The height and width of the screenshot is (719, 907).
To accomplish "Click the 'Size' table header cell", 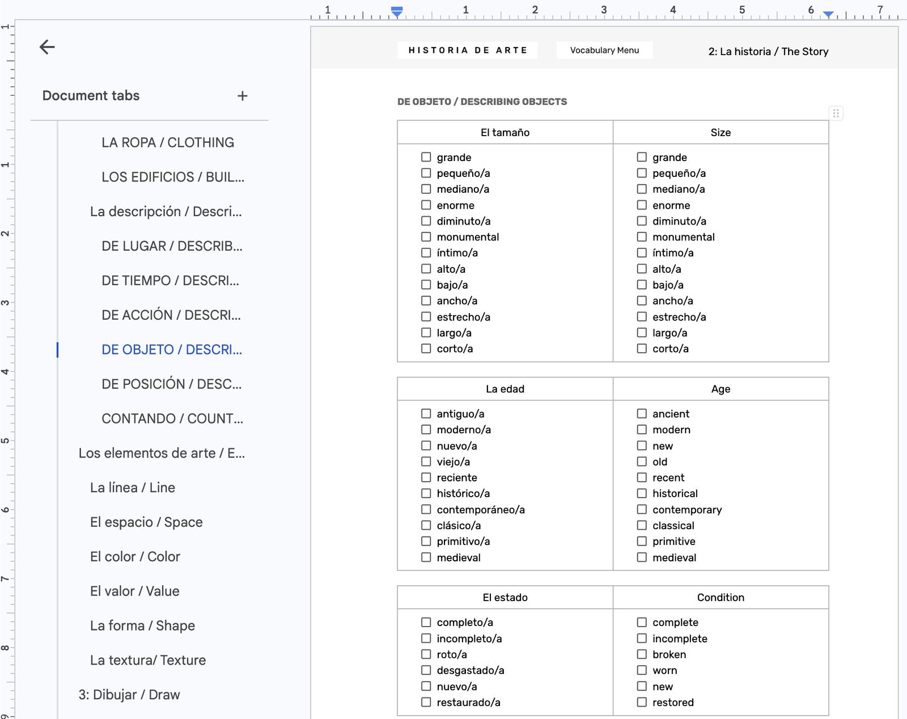I will (x=720, y=132).
